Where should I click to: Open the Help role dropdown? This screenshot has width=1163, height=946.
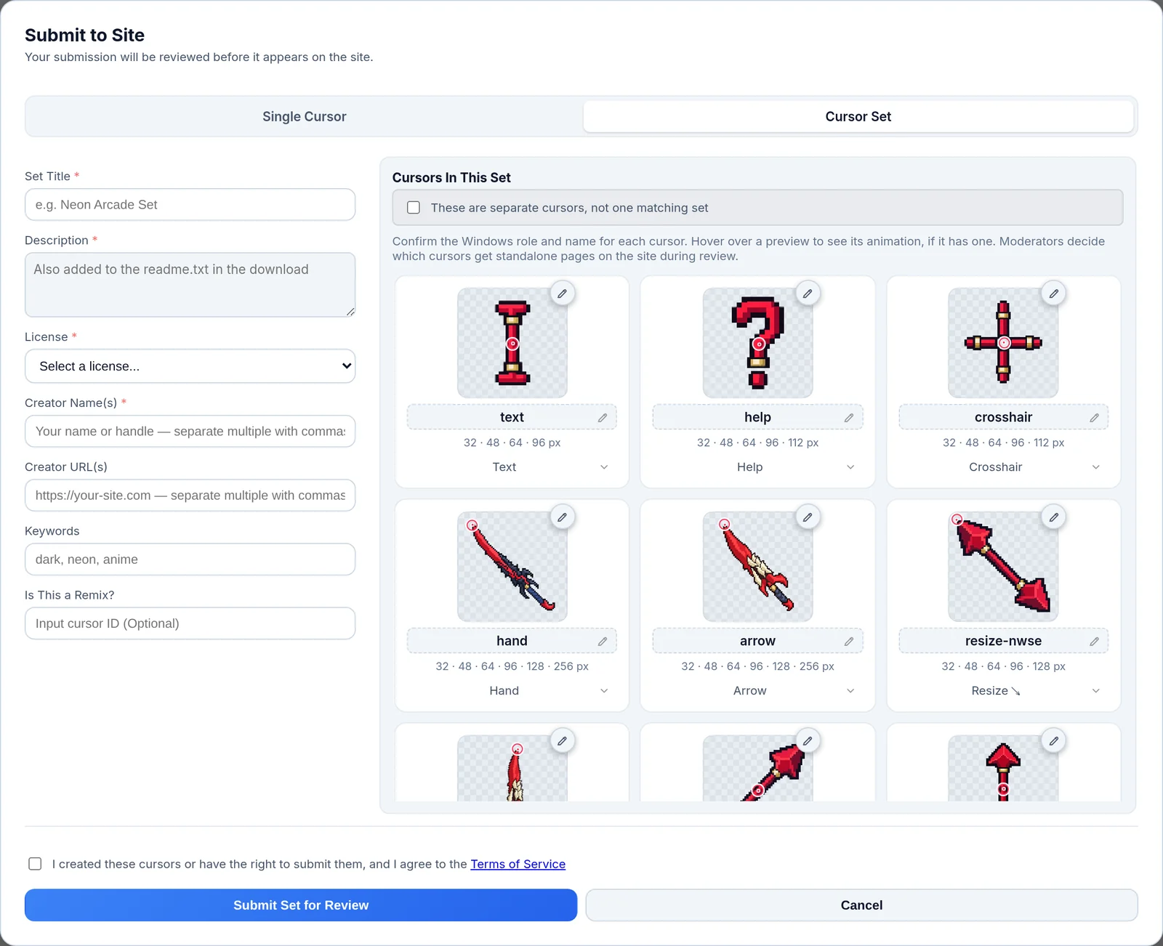pyautogui.click(x=758, y=467)
